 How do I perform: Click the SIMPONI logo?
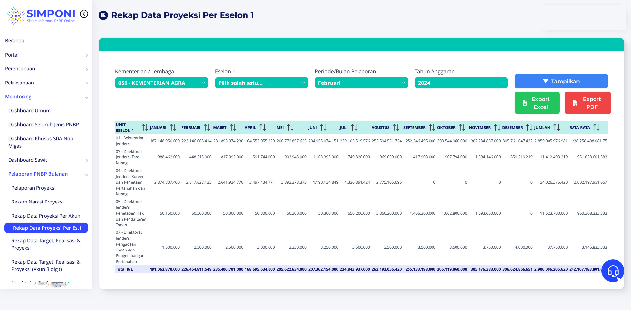(41, 15)
